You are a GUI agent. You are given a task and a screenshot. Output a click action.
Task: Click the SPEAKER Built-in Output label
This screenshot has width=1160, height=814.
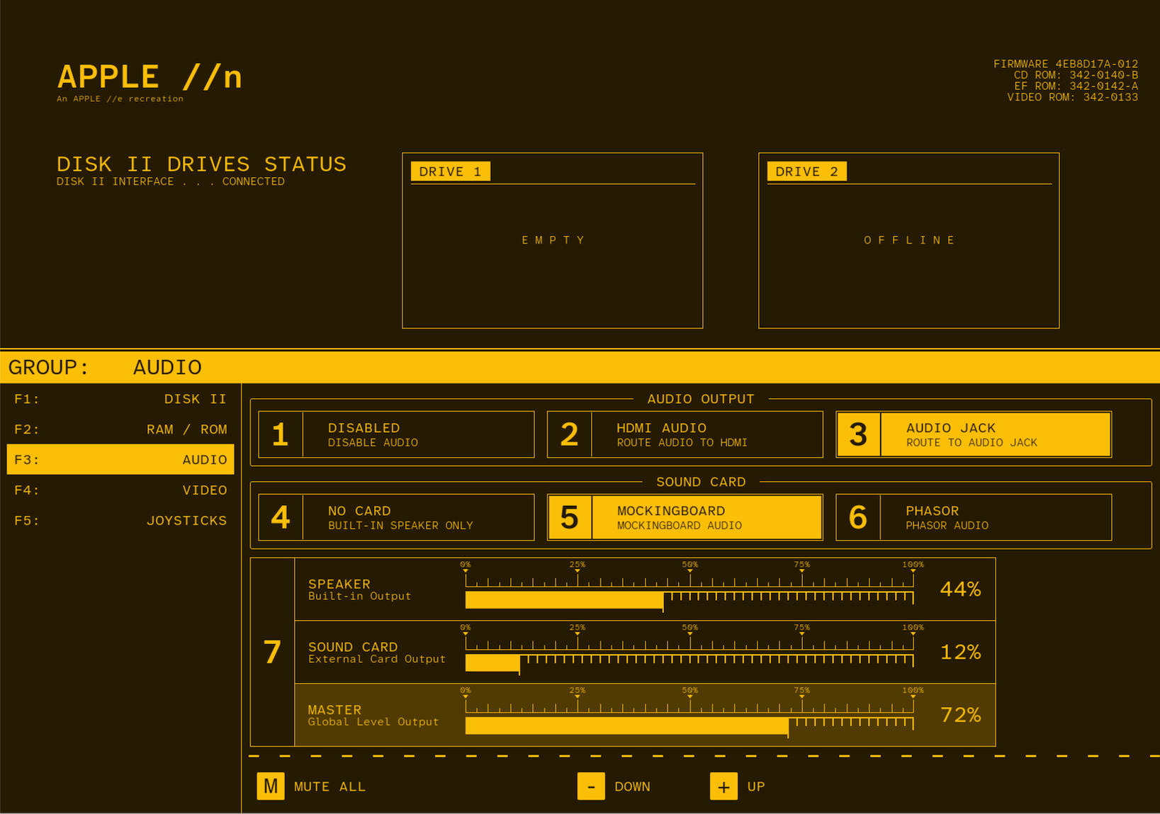coord(359,589)
